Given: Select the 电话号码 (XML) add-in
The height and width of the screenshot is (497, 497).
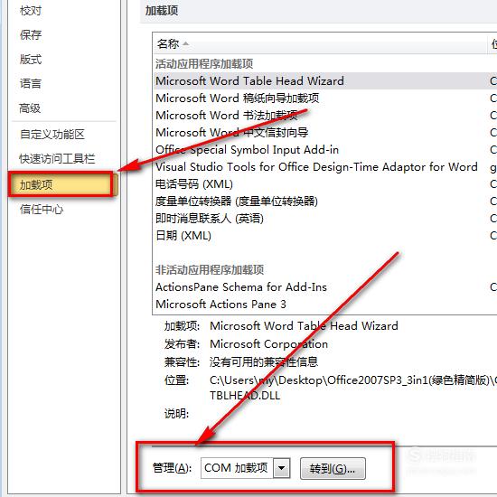Looking at the screenshot, I should (325, 183).
